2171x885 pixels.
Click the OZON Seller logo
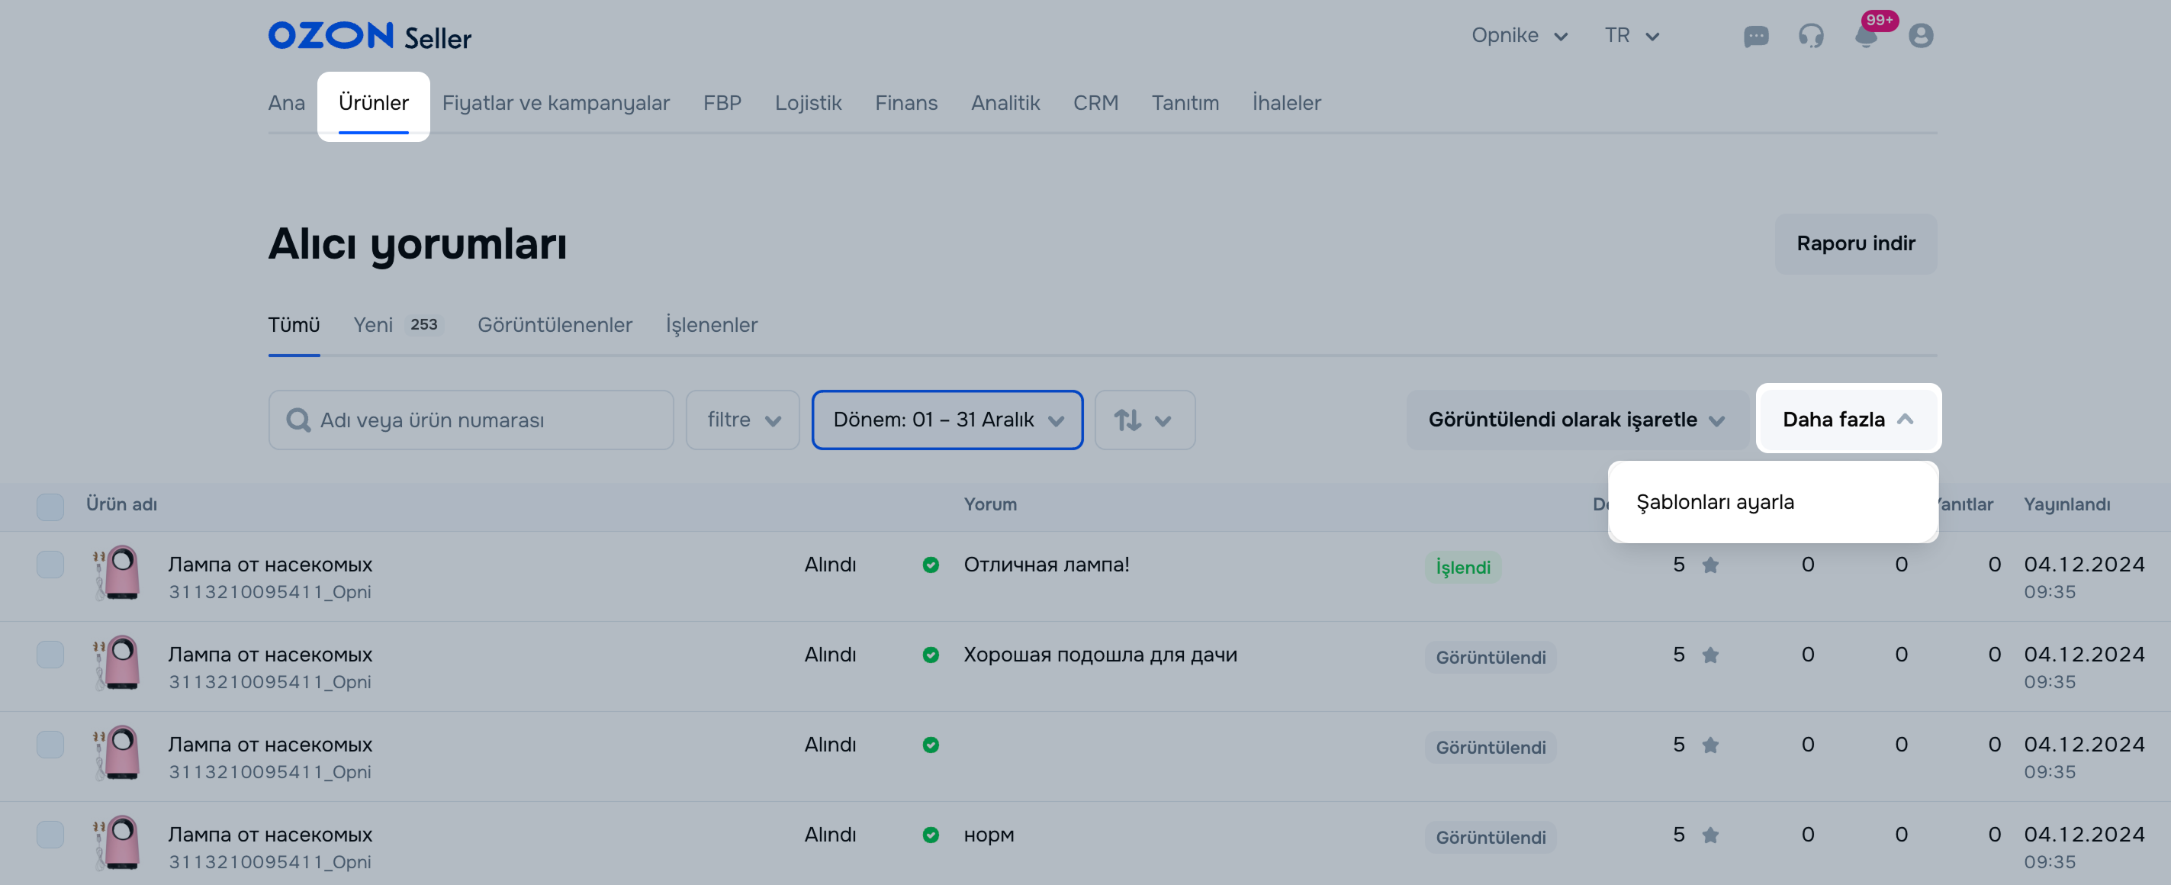(369, 37)
